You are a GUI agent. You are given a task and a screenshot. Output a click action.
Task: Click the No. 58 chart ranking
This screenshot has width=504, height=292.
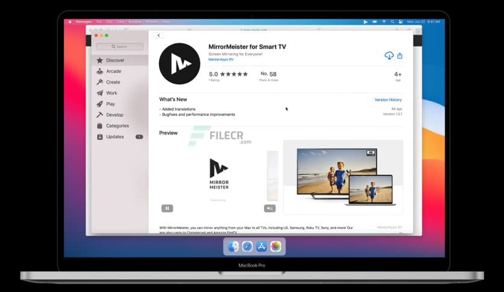[x=268, y=74]
